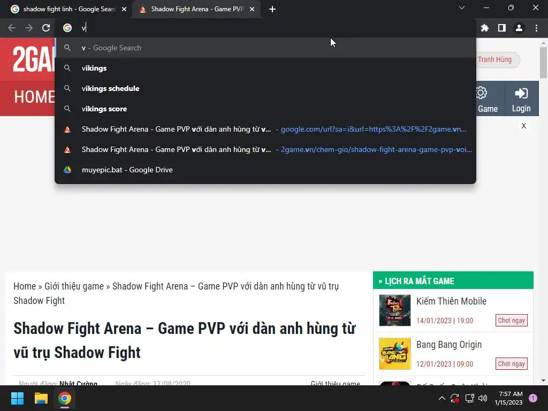Open the network display tray icon
The image size is (548, 411).
click(x=469, y=398)
